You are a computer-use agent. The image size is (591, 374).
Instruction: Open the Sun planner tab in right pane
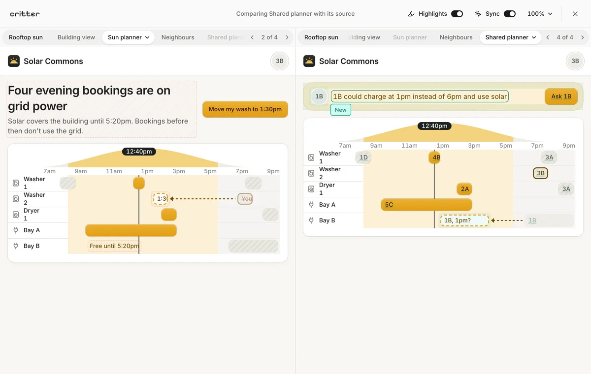tap(410, 37)
